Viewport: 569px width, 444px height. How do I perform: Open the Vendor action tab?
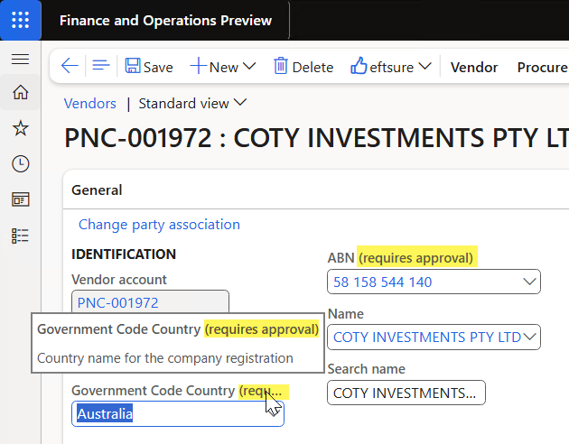474,68
